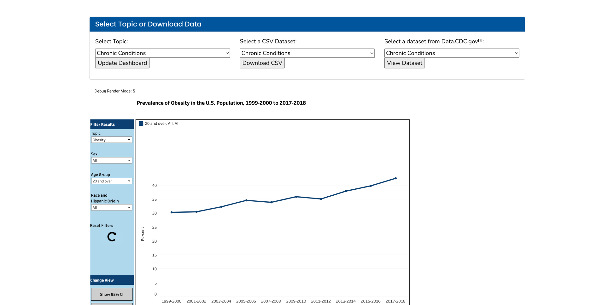This screenshot has width=614, height=305.
Task: Expand the Age Group filter dropdown
Action: 112,181
